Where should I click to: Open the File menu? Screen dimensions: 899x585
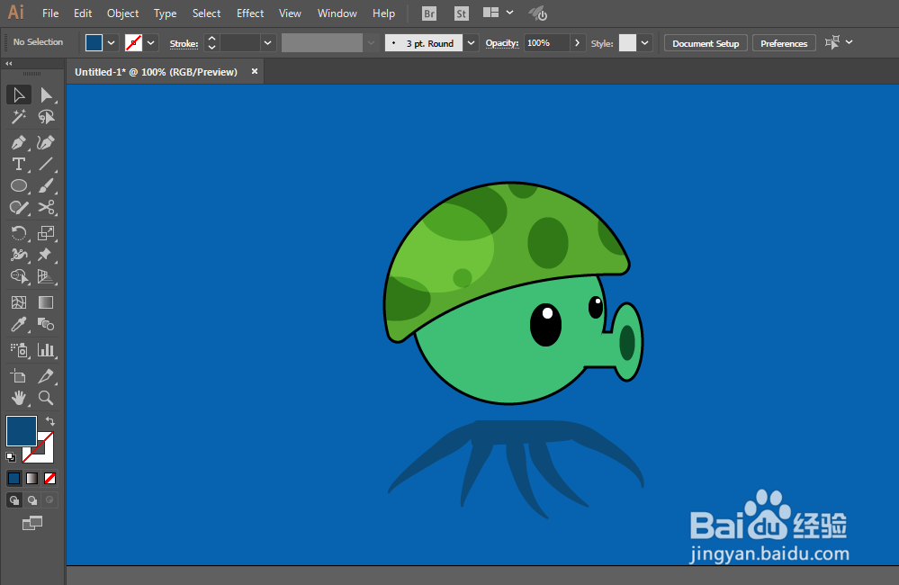click(x=50, y=13)
